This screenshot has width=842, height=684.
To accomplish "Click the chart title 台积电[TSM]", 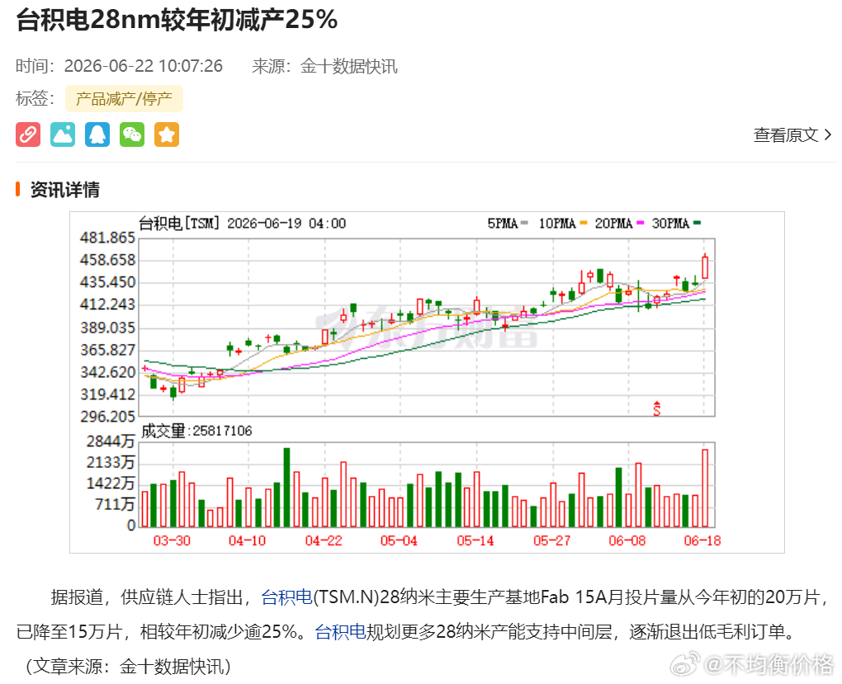I will pos(179,223).
